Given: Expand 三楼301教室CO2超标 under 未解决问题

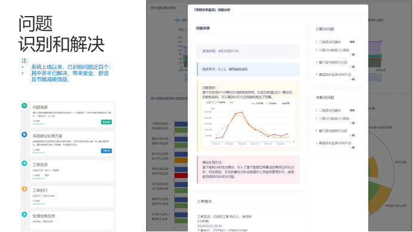Looking at the screenshot, I should click(x=333, y=118).
